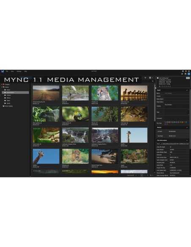Select the cheetah clip thumbnail
Viewport: 191px width, 247px height.
pyautogui.click(x=105, y=93)
